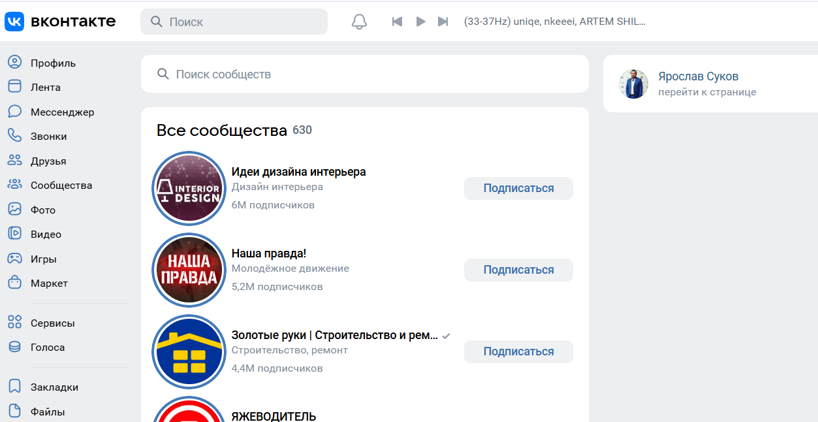This screenshot has height=422, width=818.
Task: Open the Золотые руки community avatar
Action: [189, 351]
